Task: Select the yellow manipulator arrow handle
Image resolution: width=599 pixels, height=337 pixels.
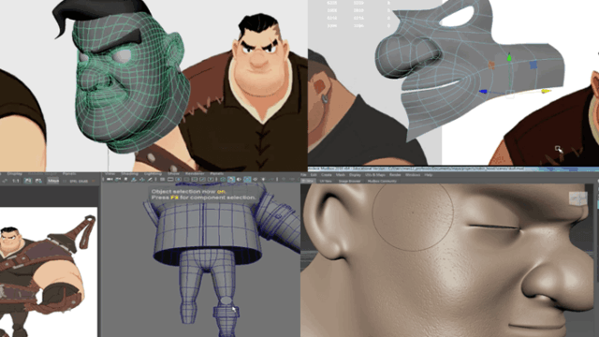Action: (547, 91)
